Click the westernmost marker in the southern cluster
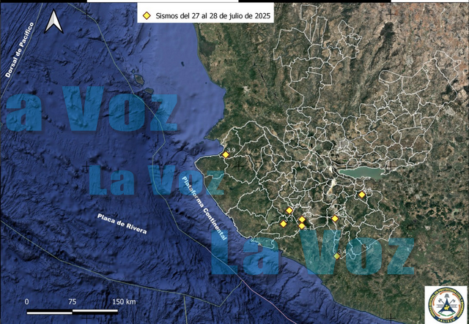The height and width of the screenshot is (324, 469). [283, 225]
